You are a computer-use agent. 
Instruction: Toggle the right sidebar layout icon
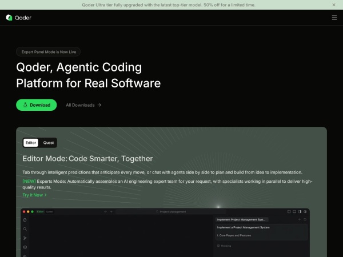[300, 211]
